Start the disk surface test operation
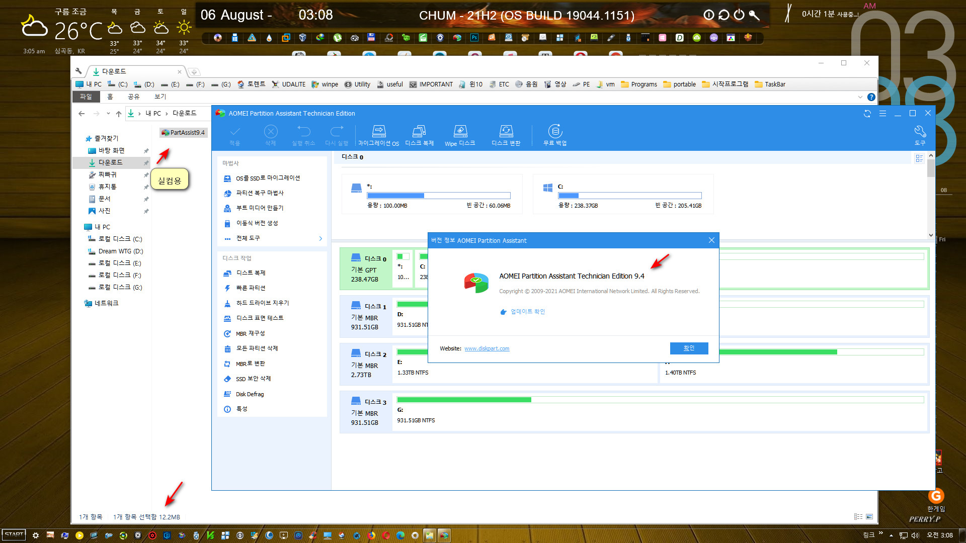 (260, 318)
